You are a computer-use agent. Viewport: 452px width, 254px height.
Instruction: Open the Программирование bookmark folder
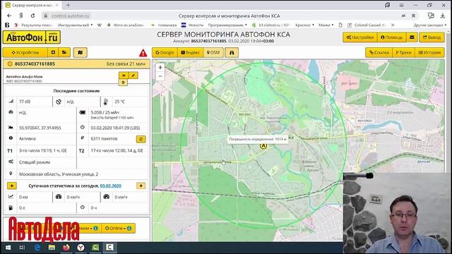227,25
